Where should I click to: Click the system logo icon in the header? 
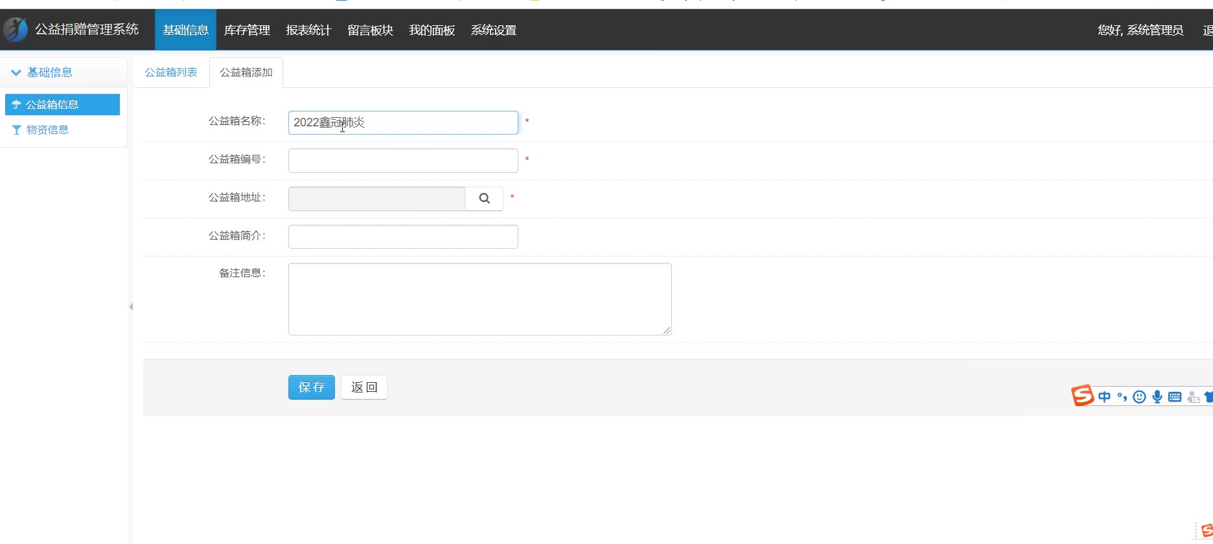[x=16, y=30]
